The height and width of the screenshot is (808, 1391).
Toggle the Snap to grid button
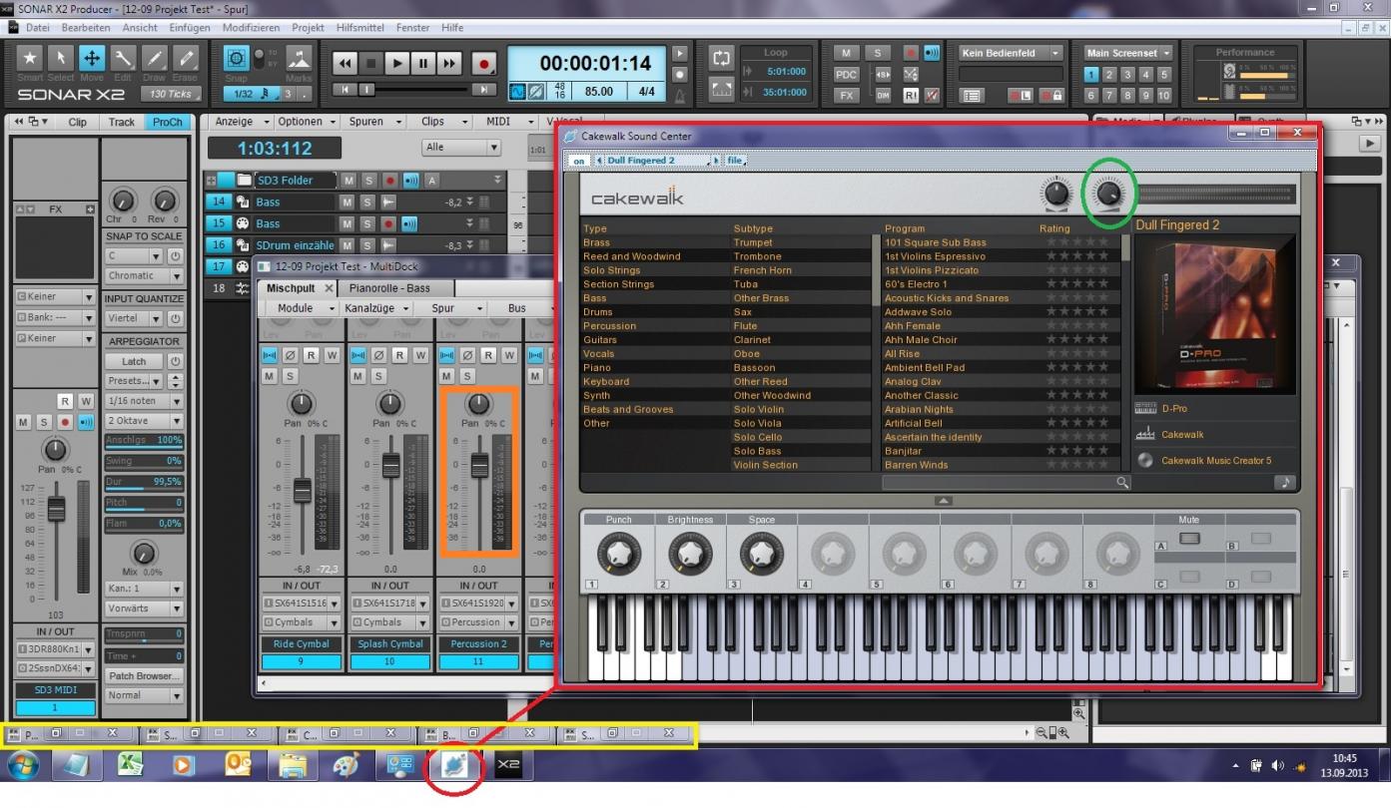237,58
